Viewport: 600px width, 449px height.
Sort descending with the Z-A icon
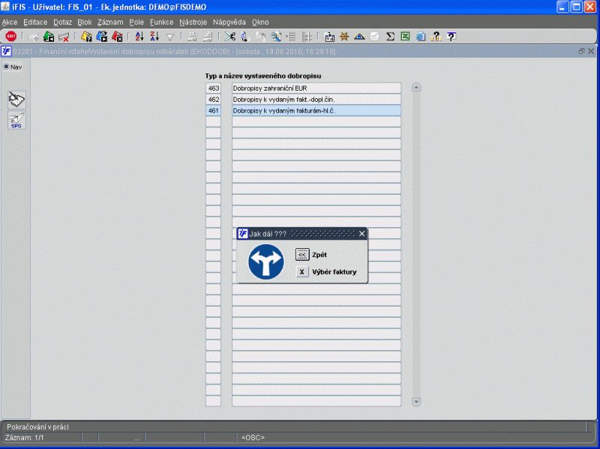click(154, 36)
